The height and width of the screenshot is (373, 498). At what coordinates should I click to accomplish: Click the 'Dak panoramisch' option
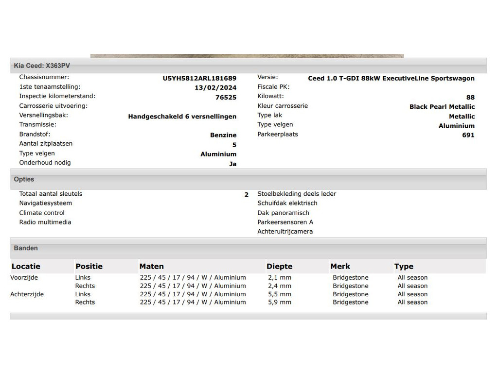coord(284,213)
